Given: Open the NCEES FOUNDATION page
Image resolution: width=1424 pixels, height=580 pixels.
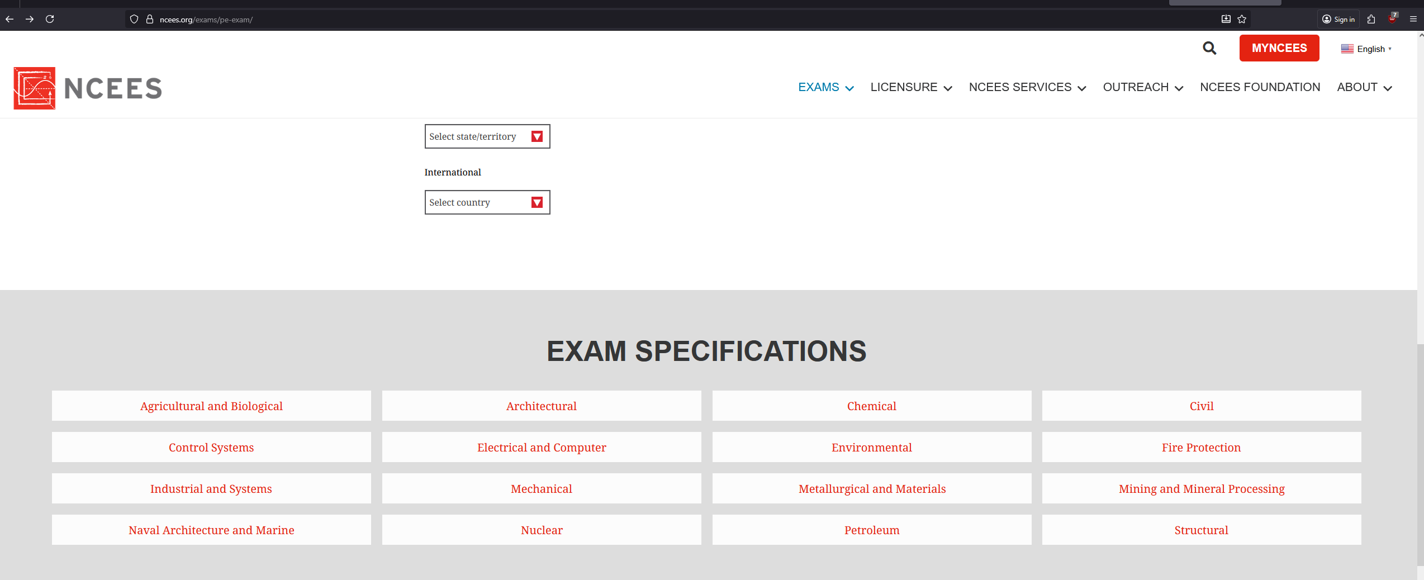Looking at the screenshot, I should click(1260, 87).
